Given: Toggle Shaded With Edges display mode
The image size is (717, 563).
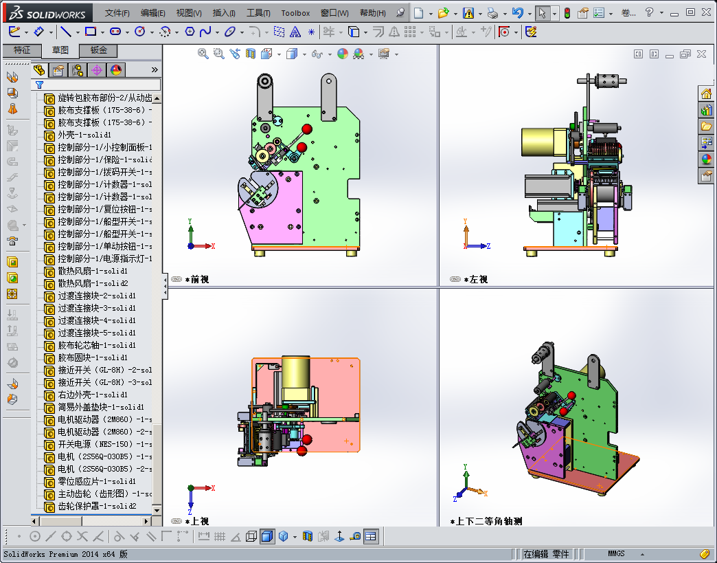Looking at the screenshot, I should [267, 536].
